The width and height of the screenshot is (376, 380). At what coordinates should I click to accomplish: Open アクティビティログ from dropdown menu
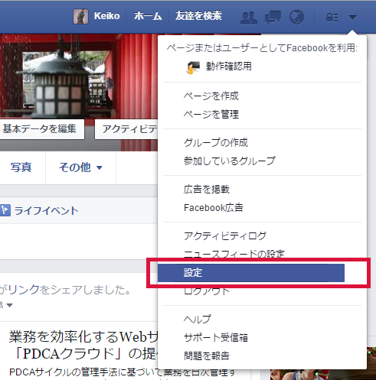pos(225,236)
